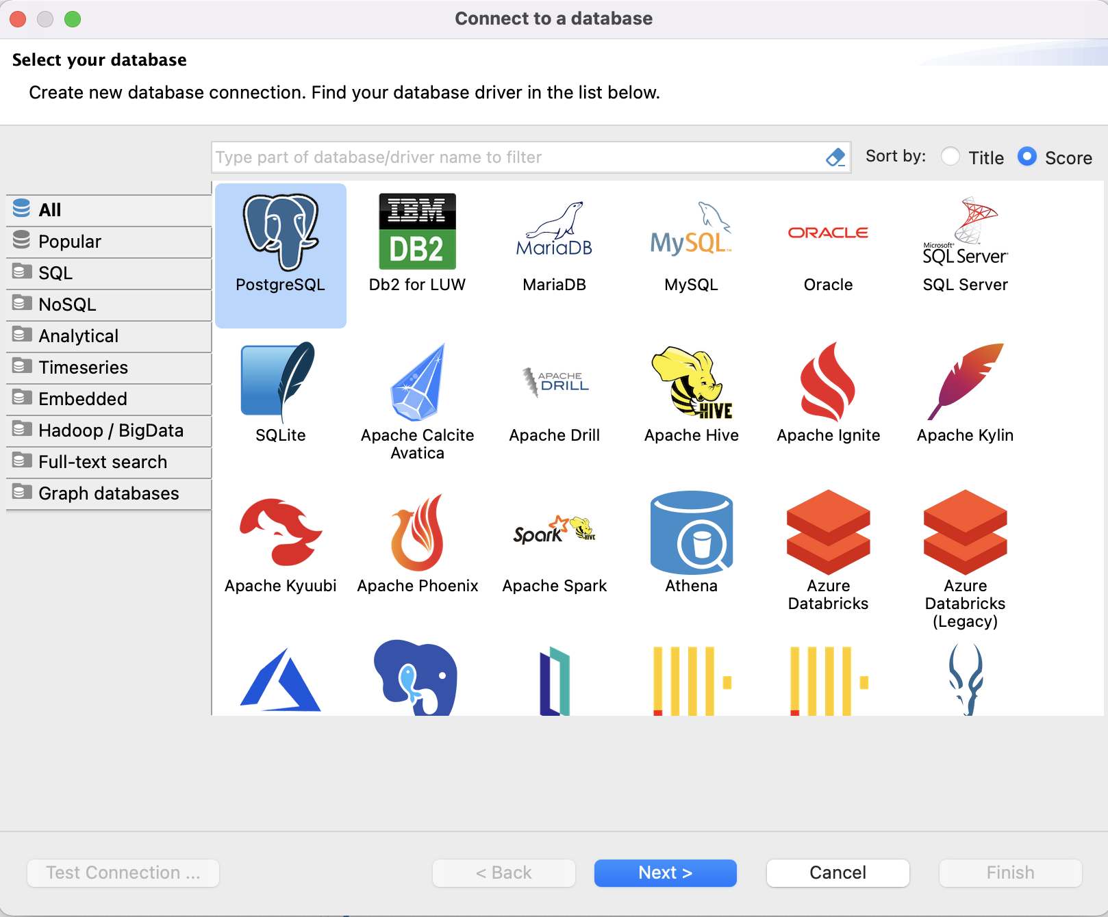Image resolution: width=1108 pixels, height=917 pixels.
Task: Switch to Analytical databases
Action: (109, 336)
